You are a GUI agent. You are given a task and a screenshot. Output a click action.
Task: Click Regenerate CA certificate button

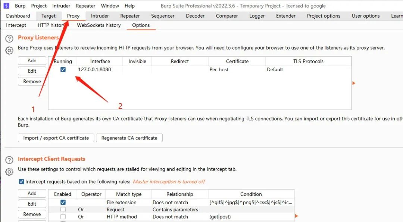(129, 138)
